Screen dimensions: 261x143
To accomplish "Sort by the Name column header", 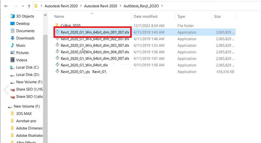I will click(x=59, y=17).
